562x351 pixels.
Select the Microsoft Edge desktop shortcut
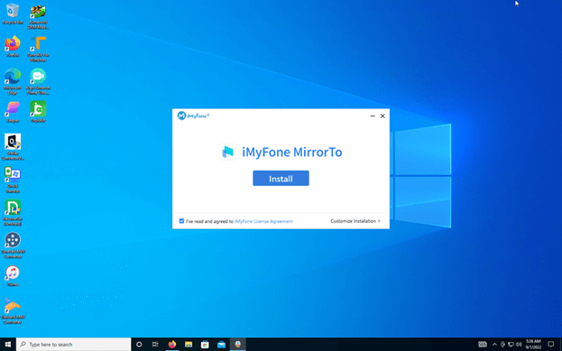pyautogui.click(x=13, y=82)
